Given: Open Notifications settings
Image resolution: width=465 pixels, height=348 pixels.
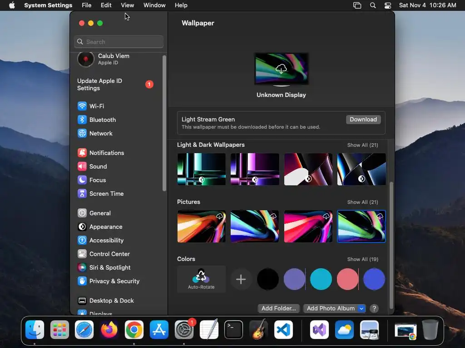Looking at the screenshot, I should coord(101,153).
